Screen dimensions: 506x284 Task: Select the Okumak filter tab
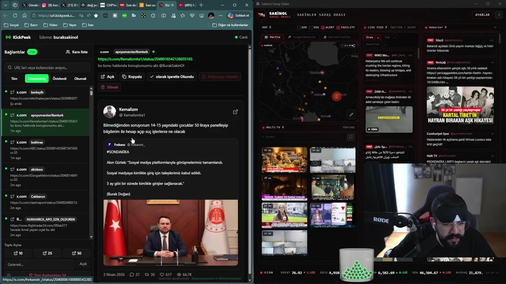coord(80,78)
